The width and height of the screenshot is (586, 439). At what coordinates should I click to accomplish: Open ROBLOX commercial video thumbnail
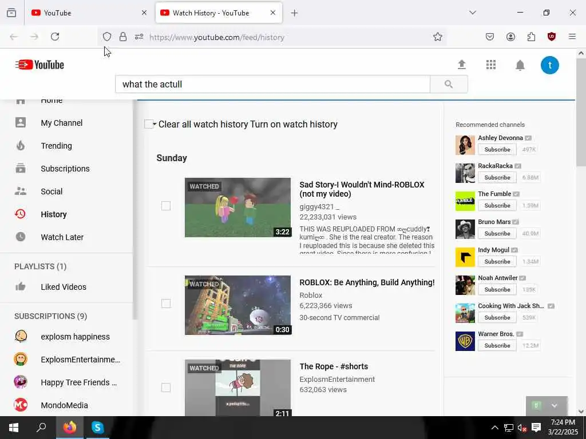pyautogui.click(x=237, y=305)
